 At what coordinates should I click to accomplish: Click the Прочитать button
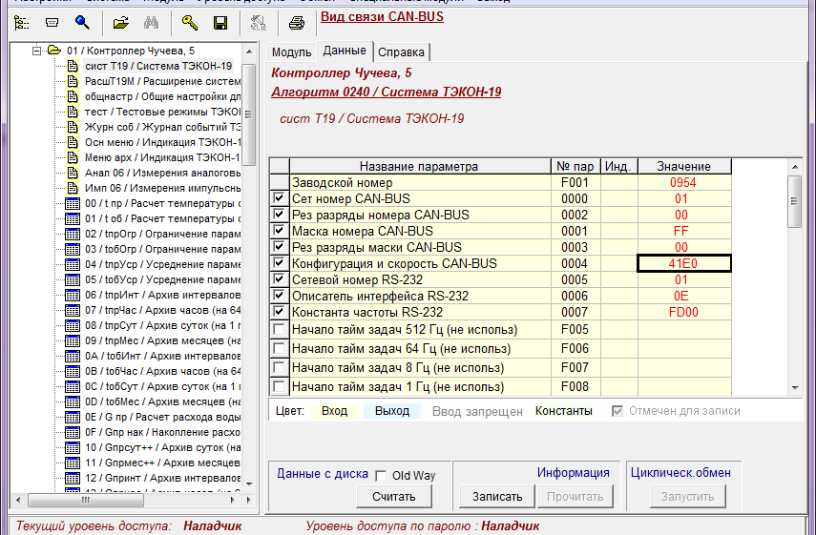[575, 497]
